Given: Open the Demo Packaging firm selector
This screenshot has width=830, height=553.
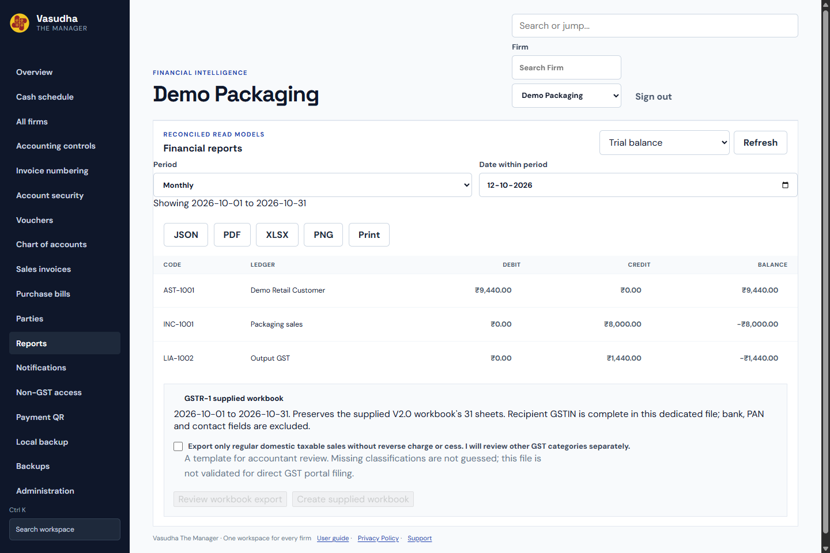Looking at the screenshot, I should coord(567,96).
